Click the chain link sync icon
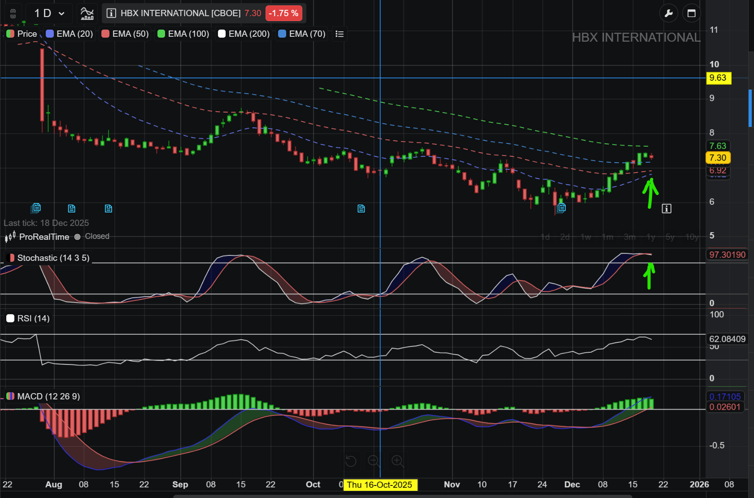The image size is (754, 498). 13,13
